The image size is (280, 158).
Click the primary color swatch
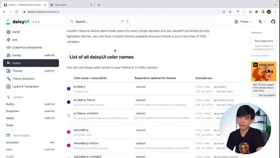click(69, 89)
